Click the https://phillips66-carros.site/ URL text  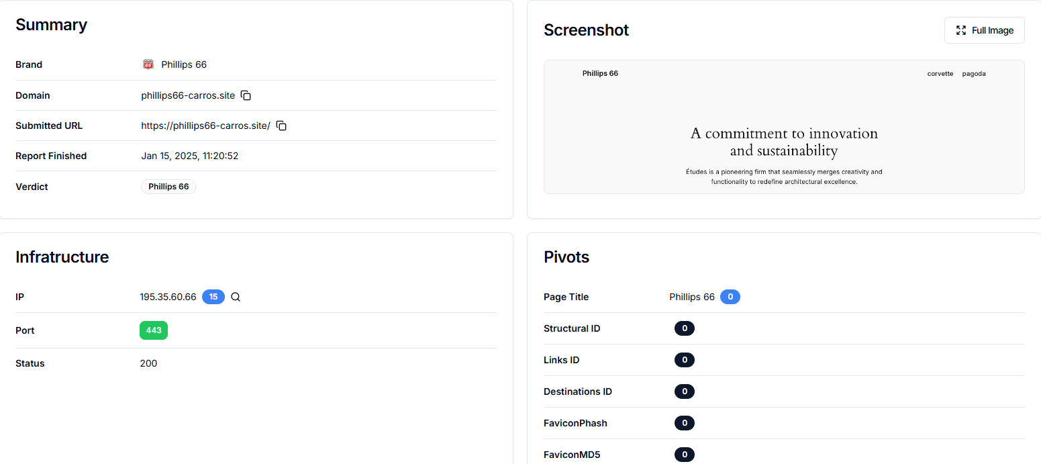205,126
